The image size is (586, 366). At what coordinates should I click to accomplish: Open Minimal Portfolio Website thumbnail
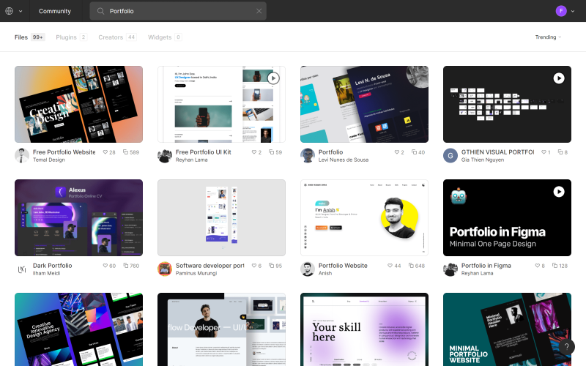coord(507,329)
